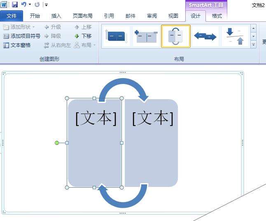Click the bottom-left corner handle of the selected shape

point(67,187)
